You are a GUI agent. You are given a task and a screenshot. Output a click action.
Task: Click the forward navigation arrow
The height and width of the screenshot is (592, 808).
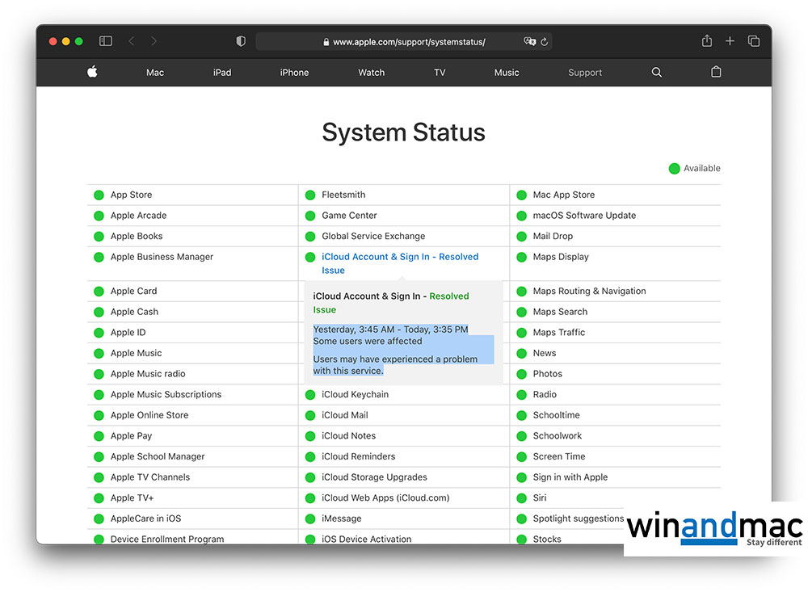click(x=154, y=41)
